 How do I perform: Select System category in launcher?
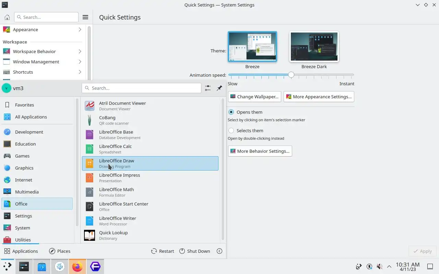[37, 228]
